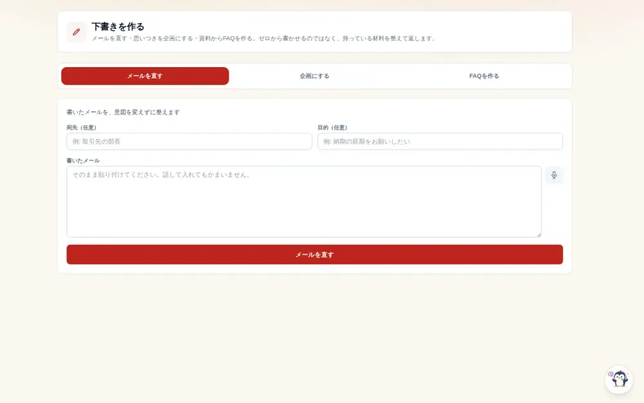Viewport: 644px width, 403px height.
Task: Click the 目的（任意） label
Action: tap(332, 128)
